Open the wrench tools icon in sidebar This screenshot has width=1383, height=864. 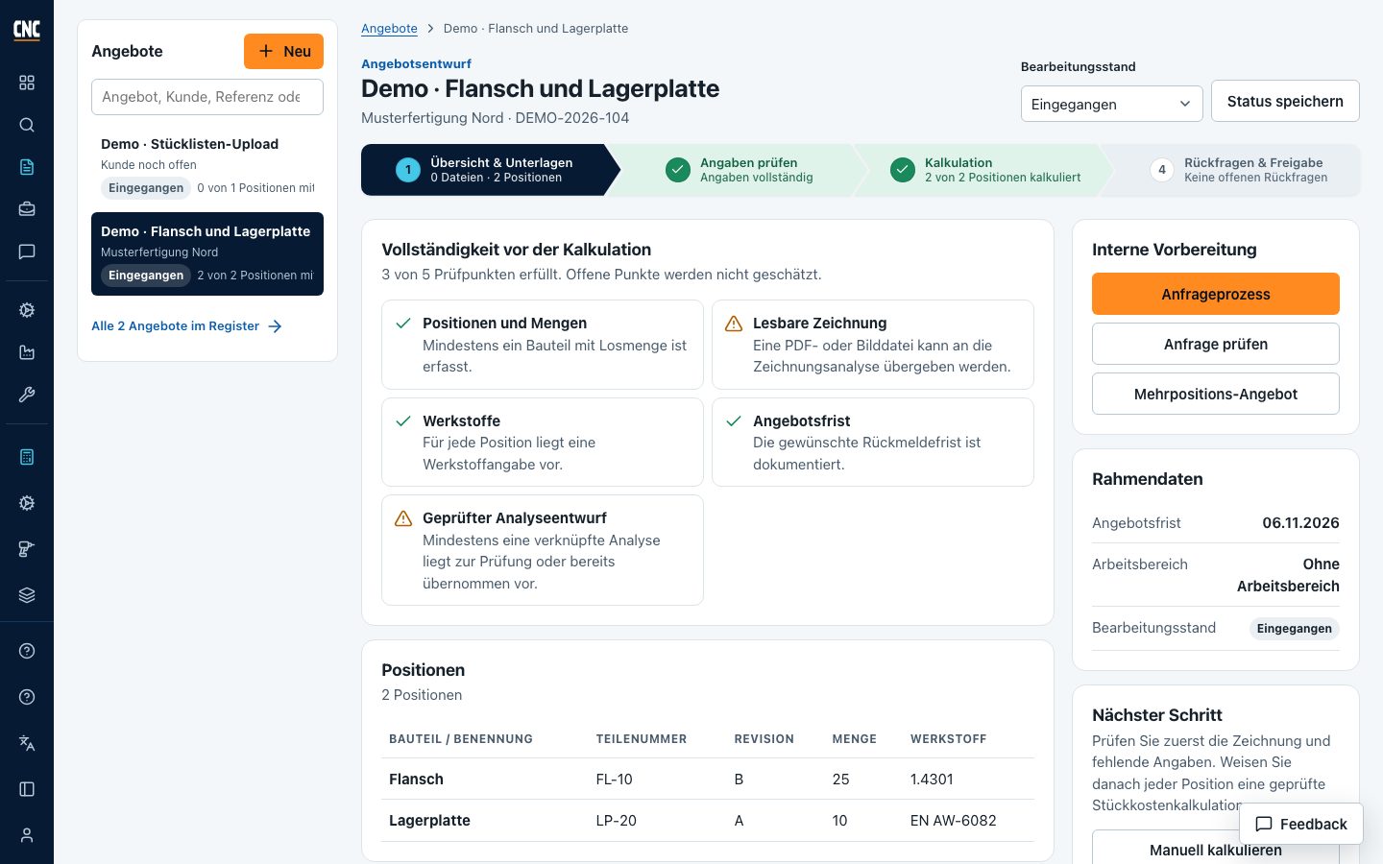tap(27, 395)
